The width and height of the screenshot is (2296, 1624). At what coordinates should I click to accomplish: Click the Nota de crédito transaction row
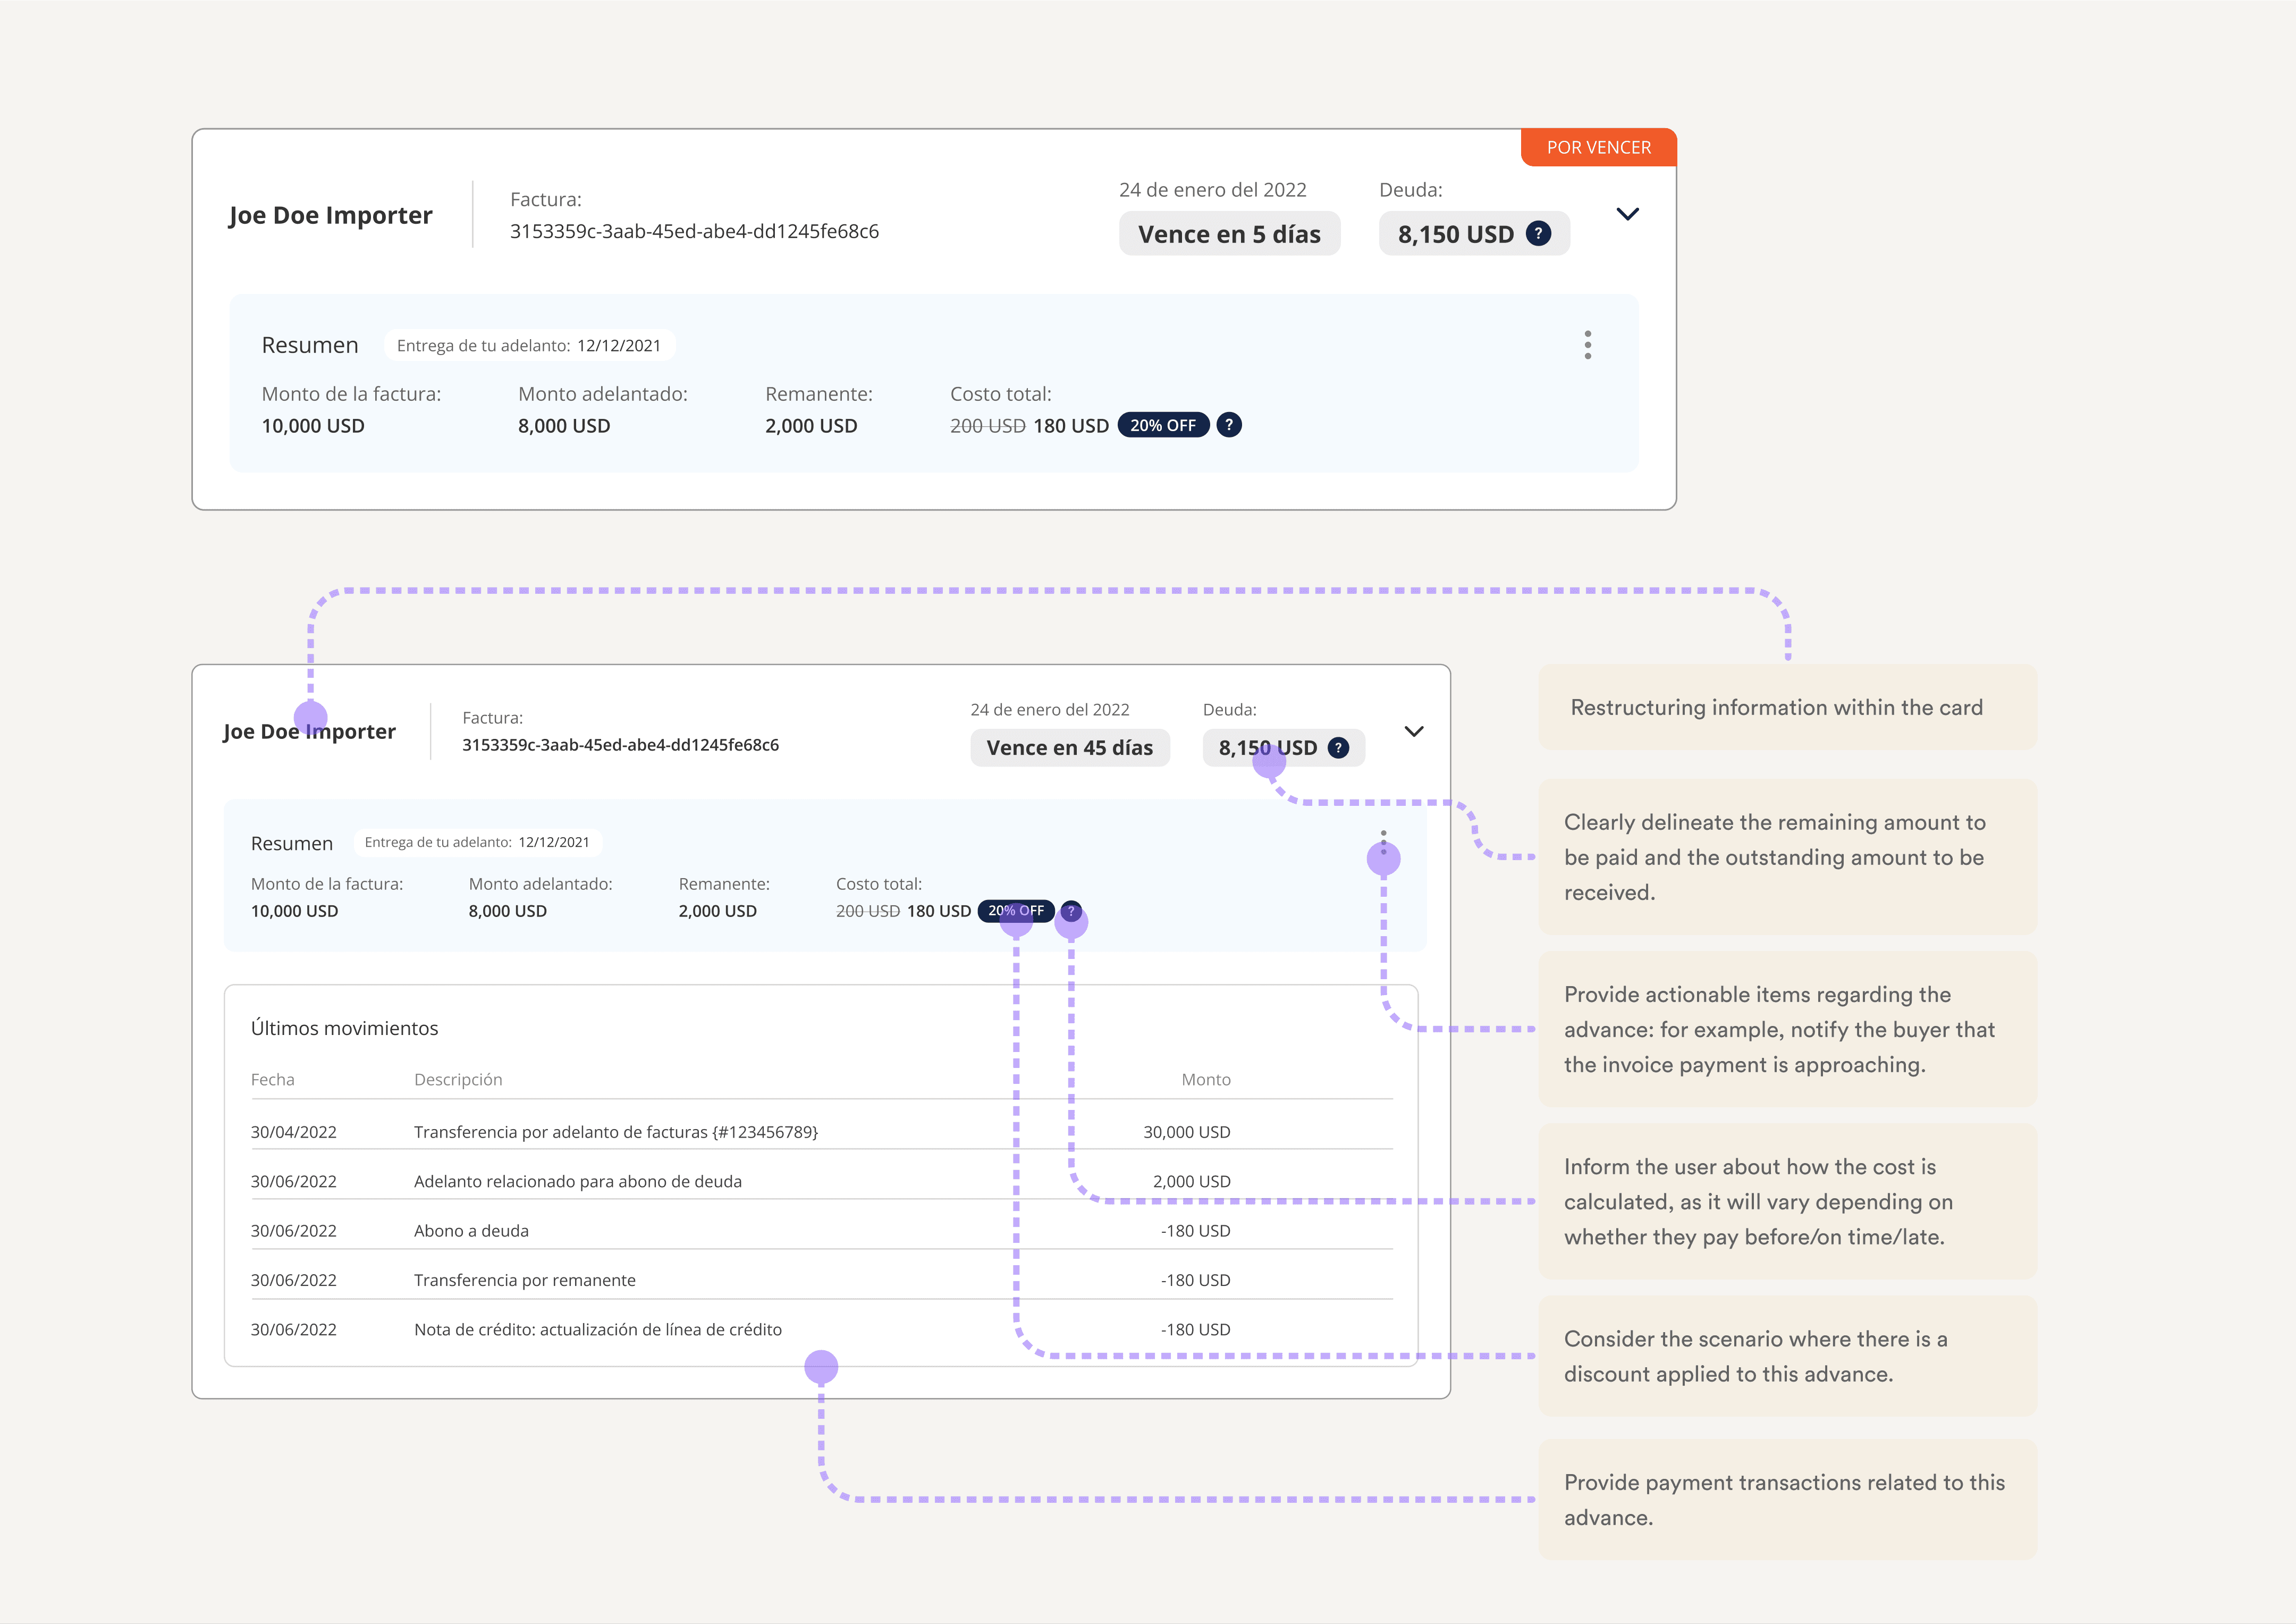tap(597, 1330)
